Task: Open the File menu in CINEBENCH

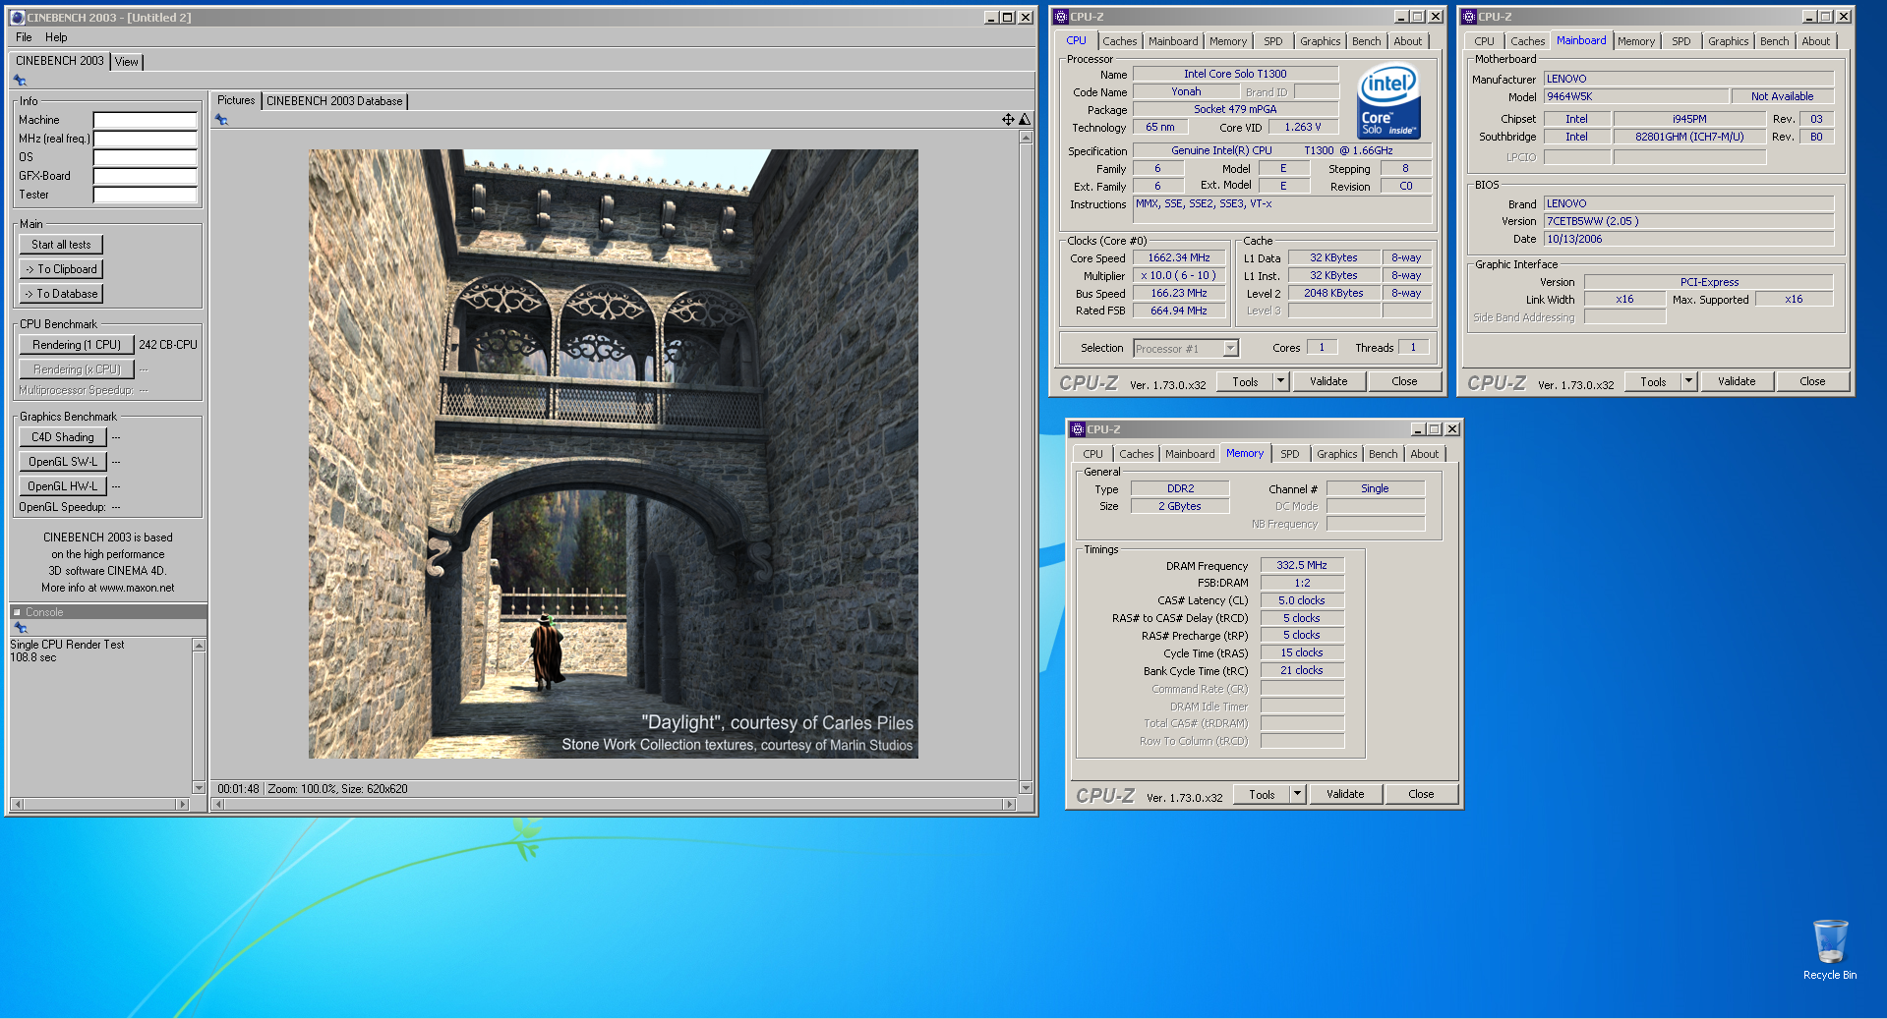Action: pyautogui.click(x=24, y=37)
